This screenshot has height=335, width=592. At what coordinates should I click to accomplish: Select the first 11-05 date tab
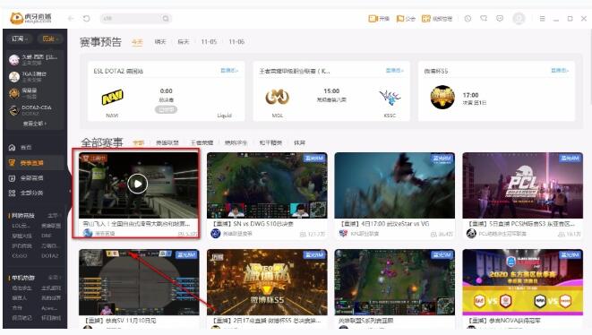click(x=209, y=42)
